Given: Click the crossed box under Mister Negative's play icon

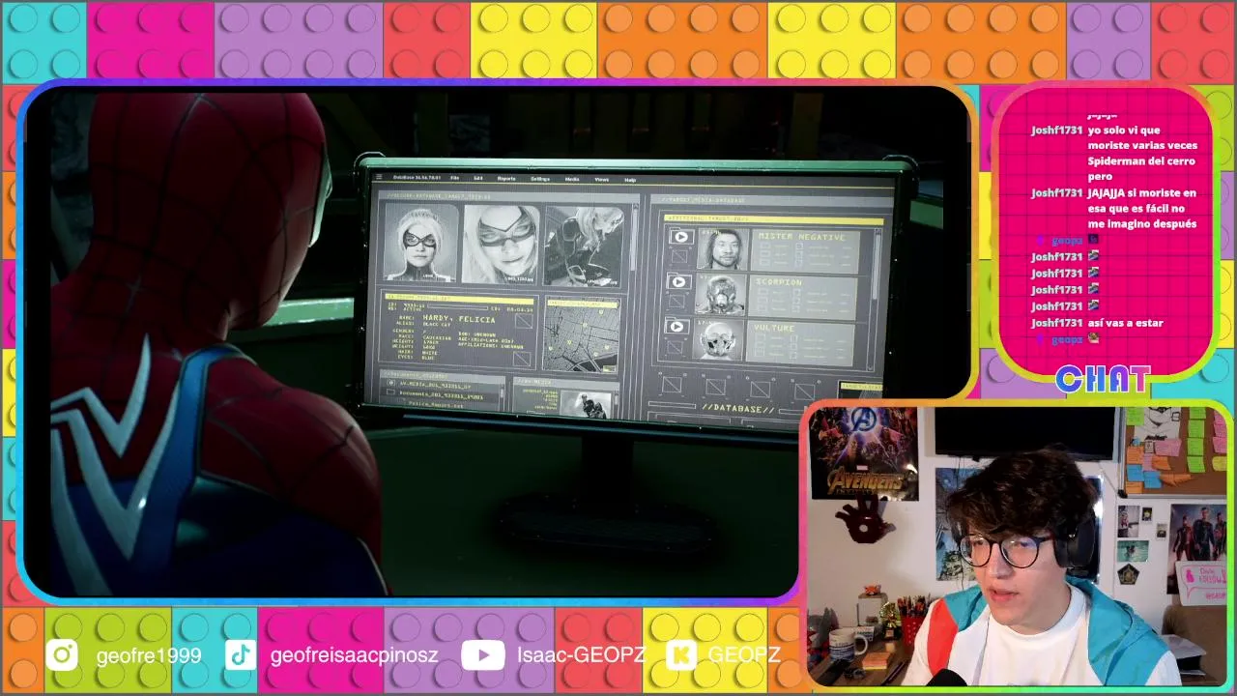Looking at the screenshot, I should 680,257.
